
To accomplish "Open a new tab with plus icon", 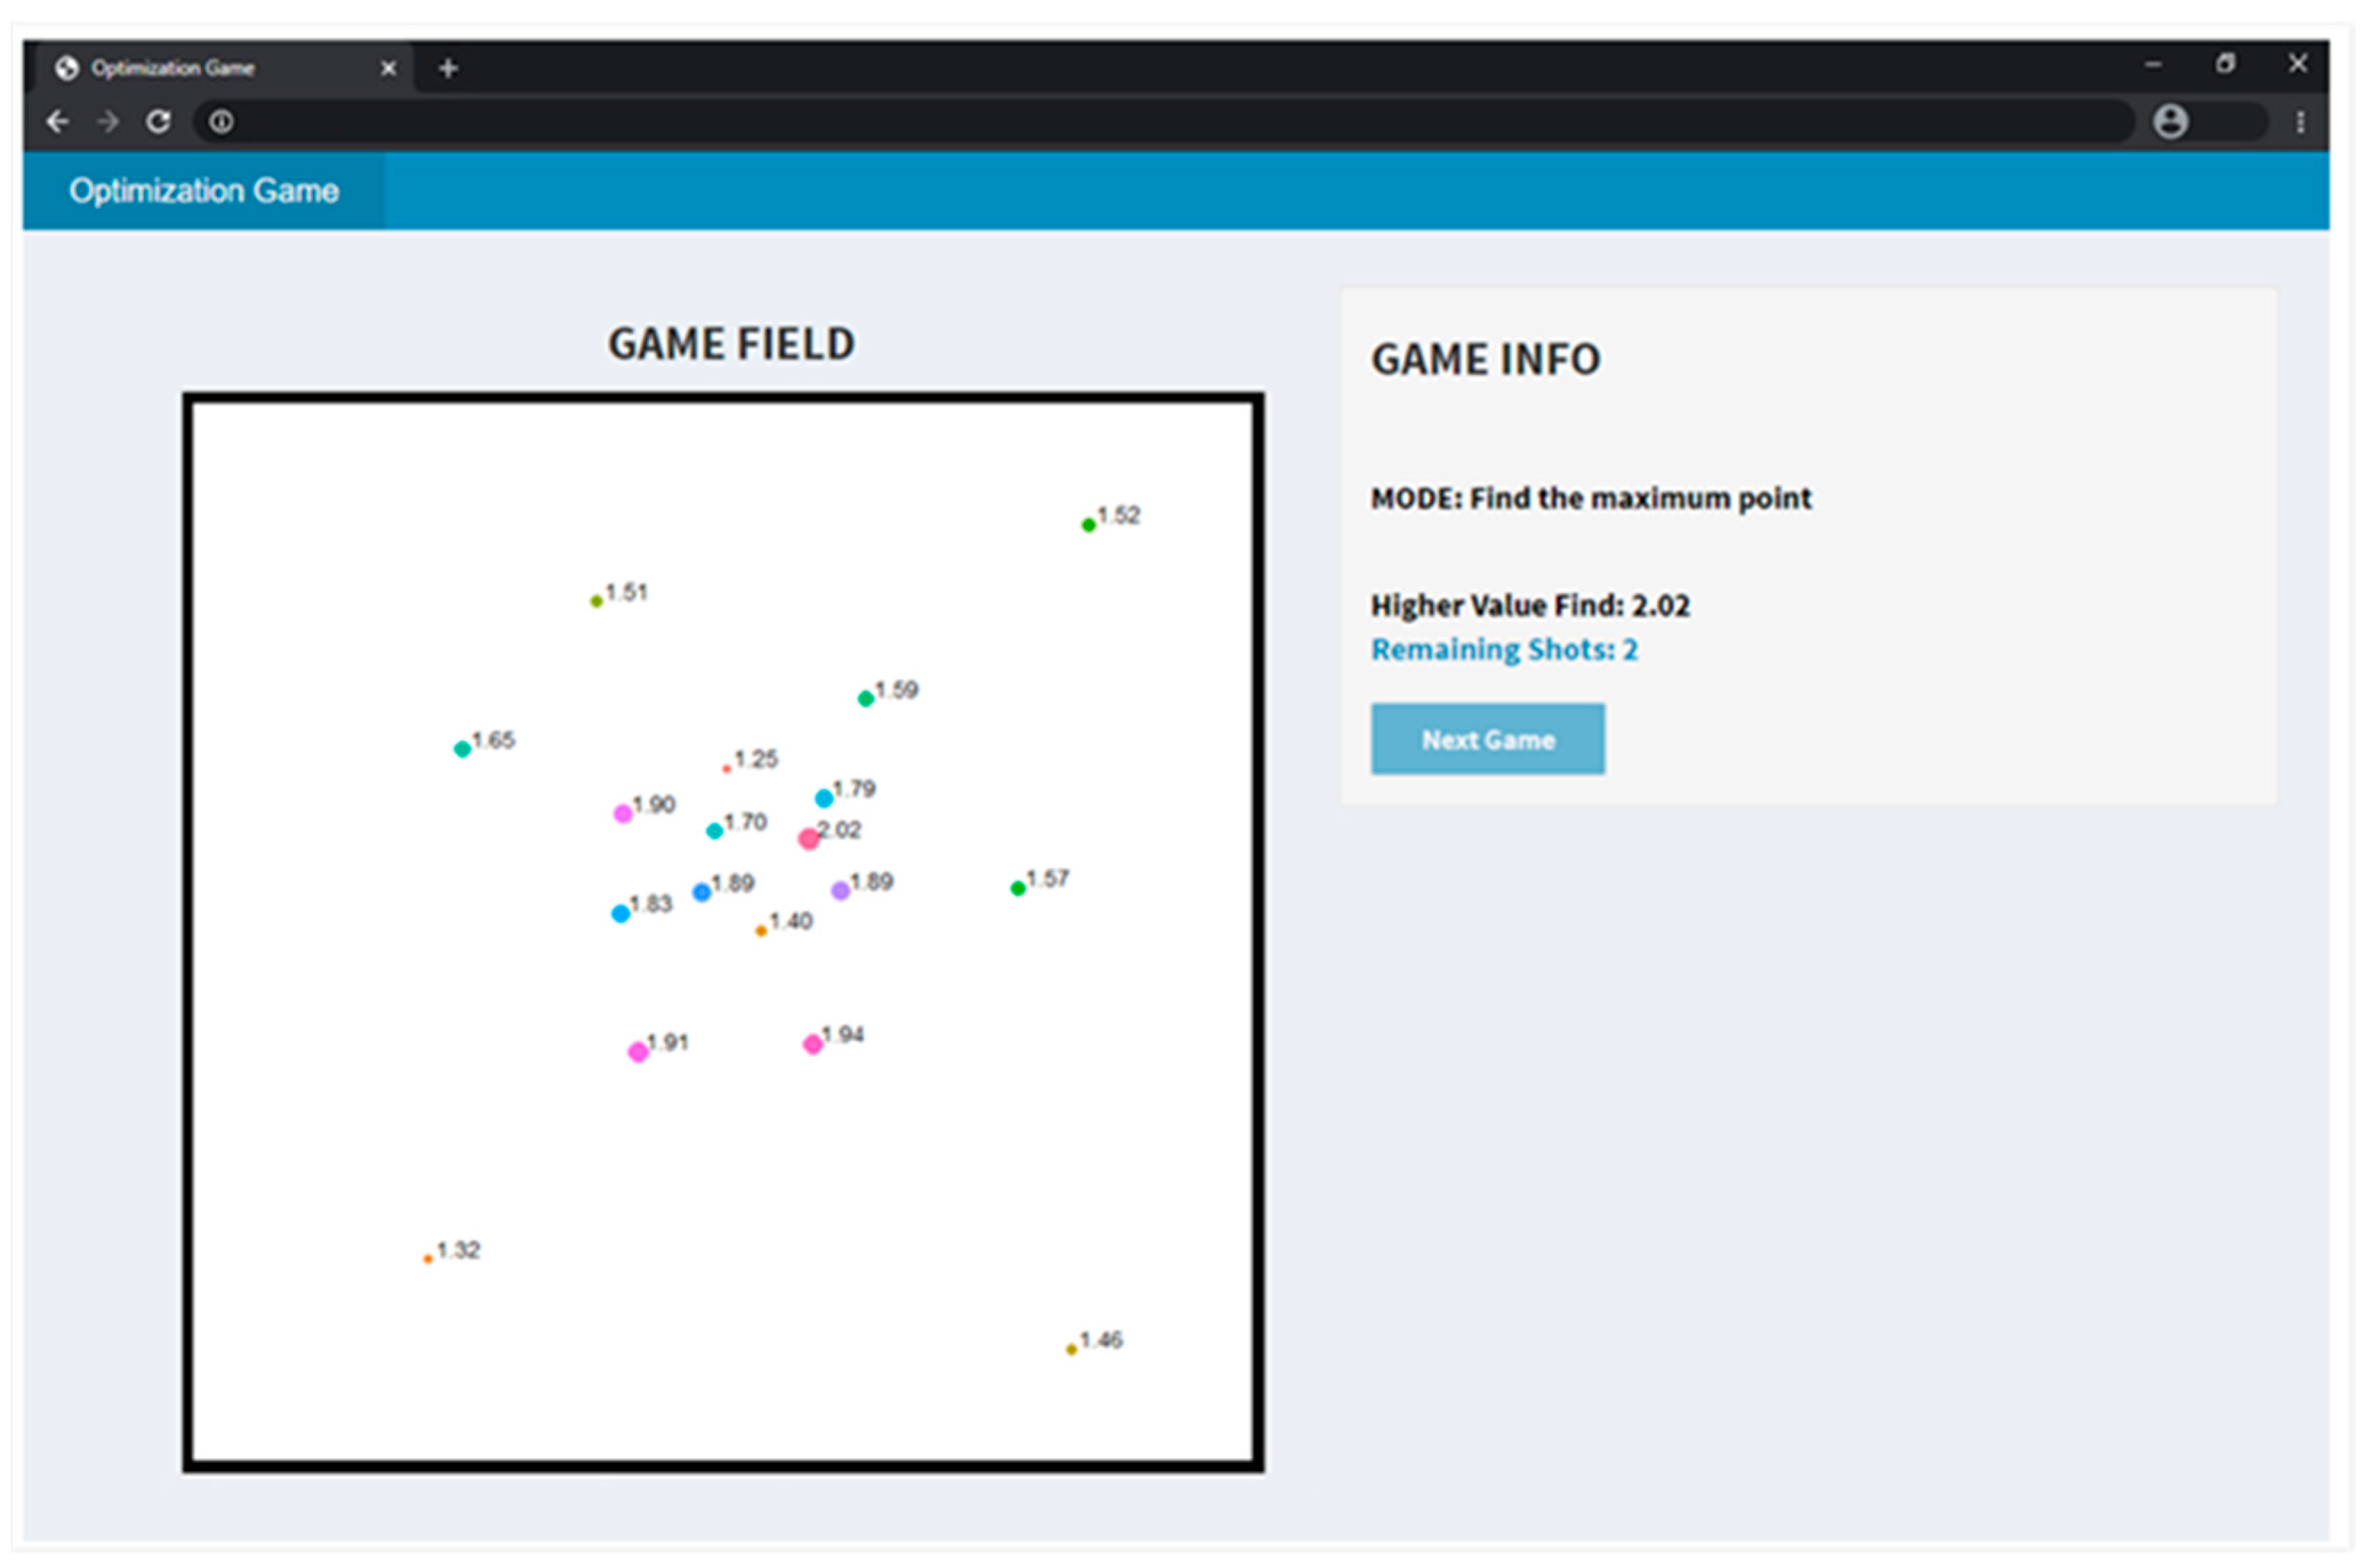I will tap(448, 68).
